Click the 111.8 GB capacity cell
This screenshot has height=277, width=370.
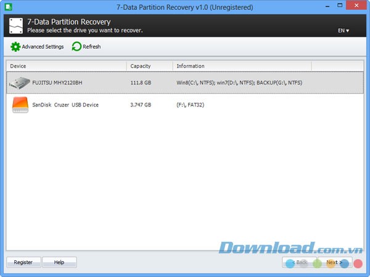[141, 82]
